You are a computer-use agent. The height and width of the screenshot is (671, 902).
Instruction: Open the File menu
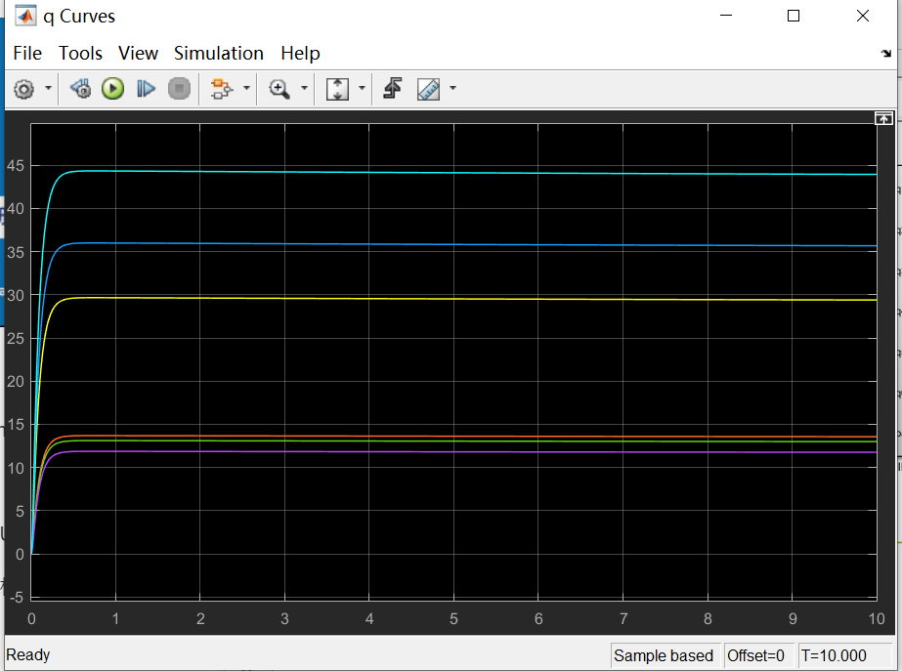point(27,54)
